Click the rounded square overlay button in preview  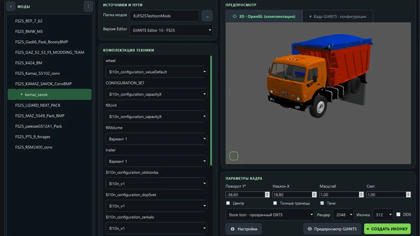(234, 156)
